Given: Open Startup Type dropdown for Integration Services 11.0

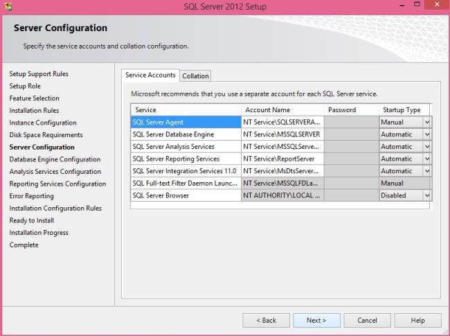Looking at the screenshot, I should [x=427, y=171].
